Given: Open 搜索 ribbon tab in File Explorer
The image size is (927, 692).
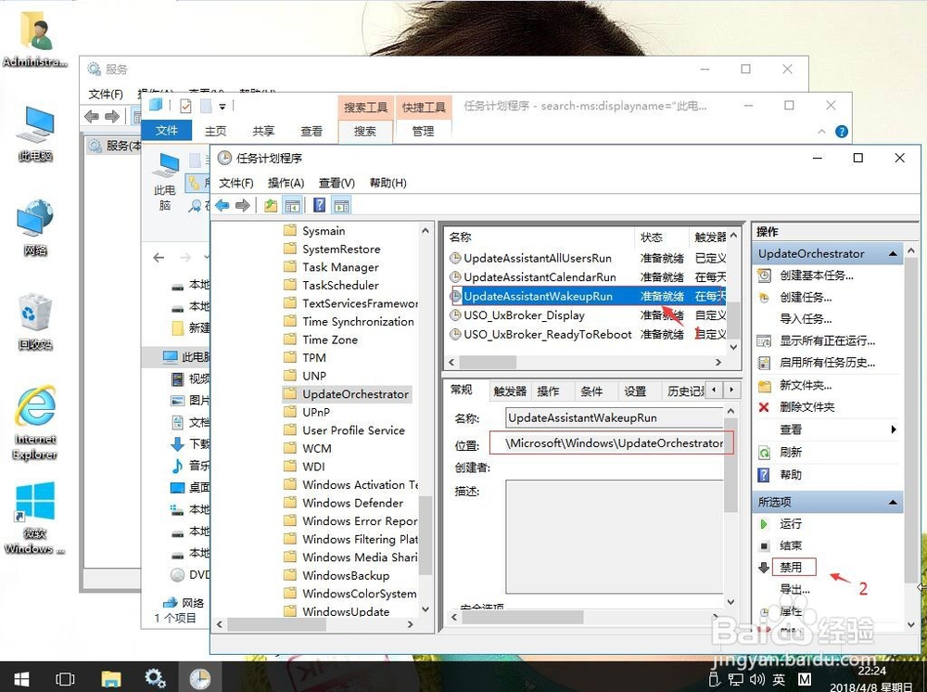Looking at the screenshot, I should coord(364,132).
